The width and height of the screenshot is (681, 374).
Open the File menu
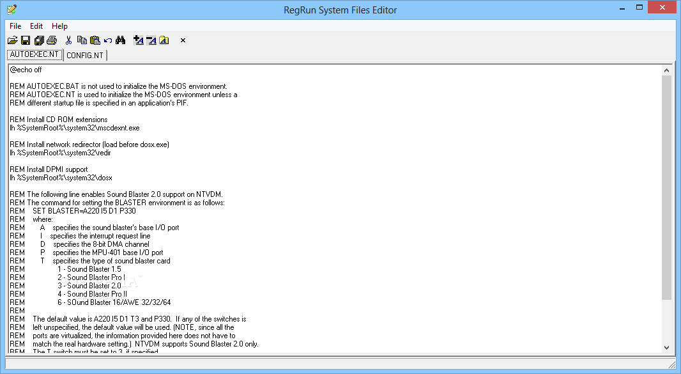[x=15, y=26]
